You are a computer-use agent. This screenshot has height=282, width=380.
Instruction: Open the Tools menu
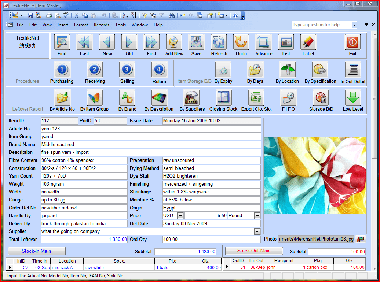click(x=121, y=25)
